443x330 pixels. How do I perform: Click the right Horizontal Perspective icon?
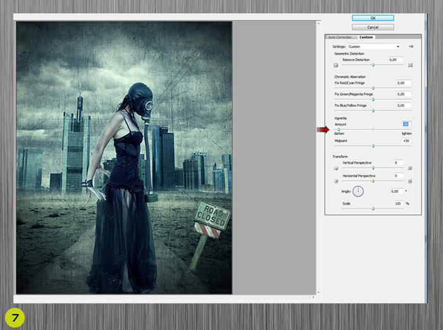pos(411,181)
